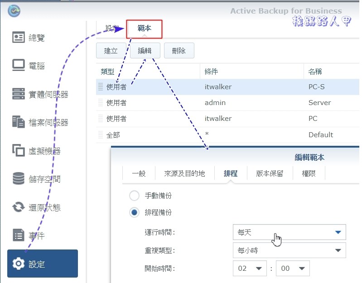Image resolution: width=362 pixels, height=283 pixels.
Task: Click the 編輯 edit button
Action: pyautogui.click(x=145, y=51)
